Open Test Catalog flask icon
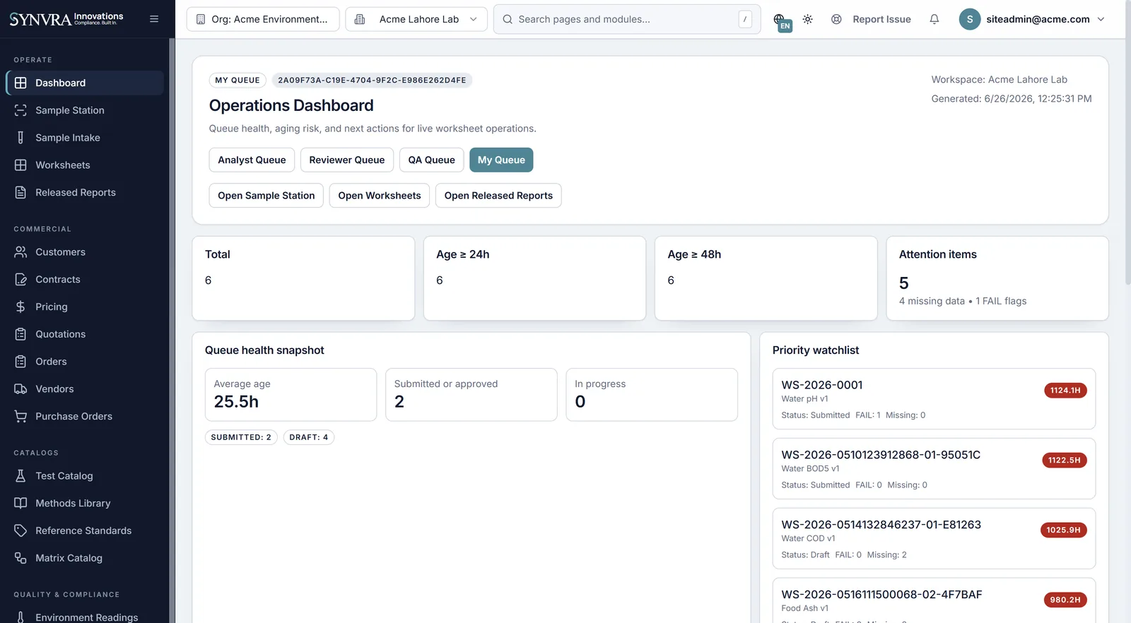Image resolution: width=1131 pixels, height=623 pixels. pyautogui.click(x=20, y=476)
